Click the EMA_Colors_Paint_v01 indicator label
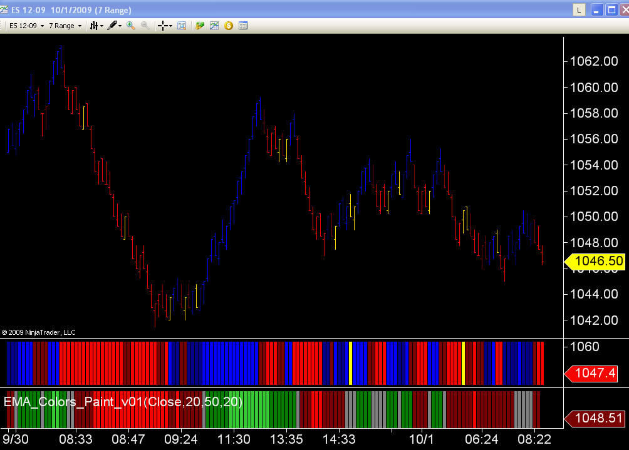The width and height of the screenshot is (629, 450). click(123, 402)
